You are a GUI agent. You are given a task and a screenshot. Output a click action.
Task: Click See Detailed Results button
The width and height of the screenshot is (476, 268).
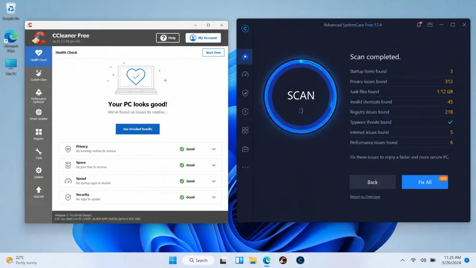coord(138,129)
